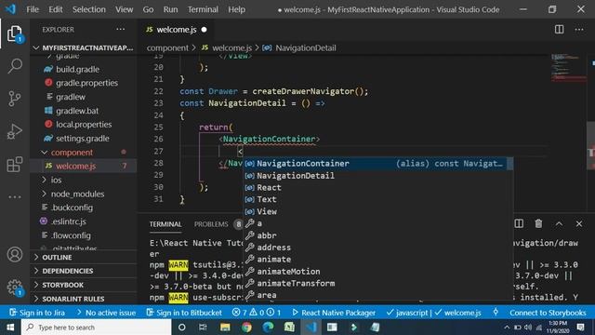
Task: Launch Microsoft Edge from taskbar
Action: pos(269,327)
